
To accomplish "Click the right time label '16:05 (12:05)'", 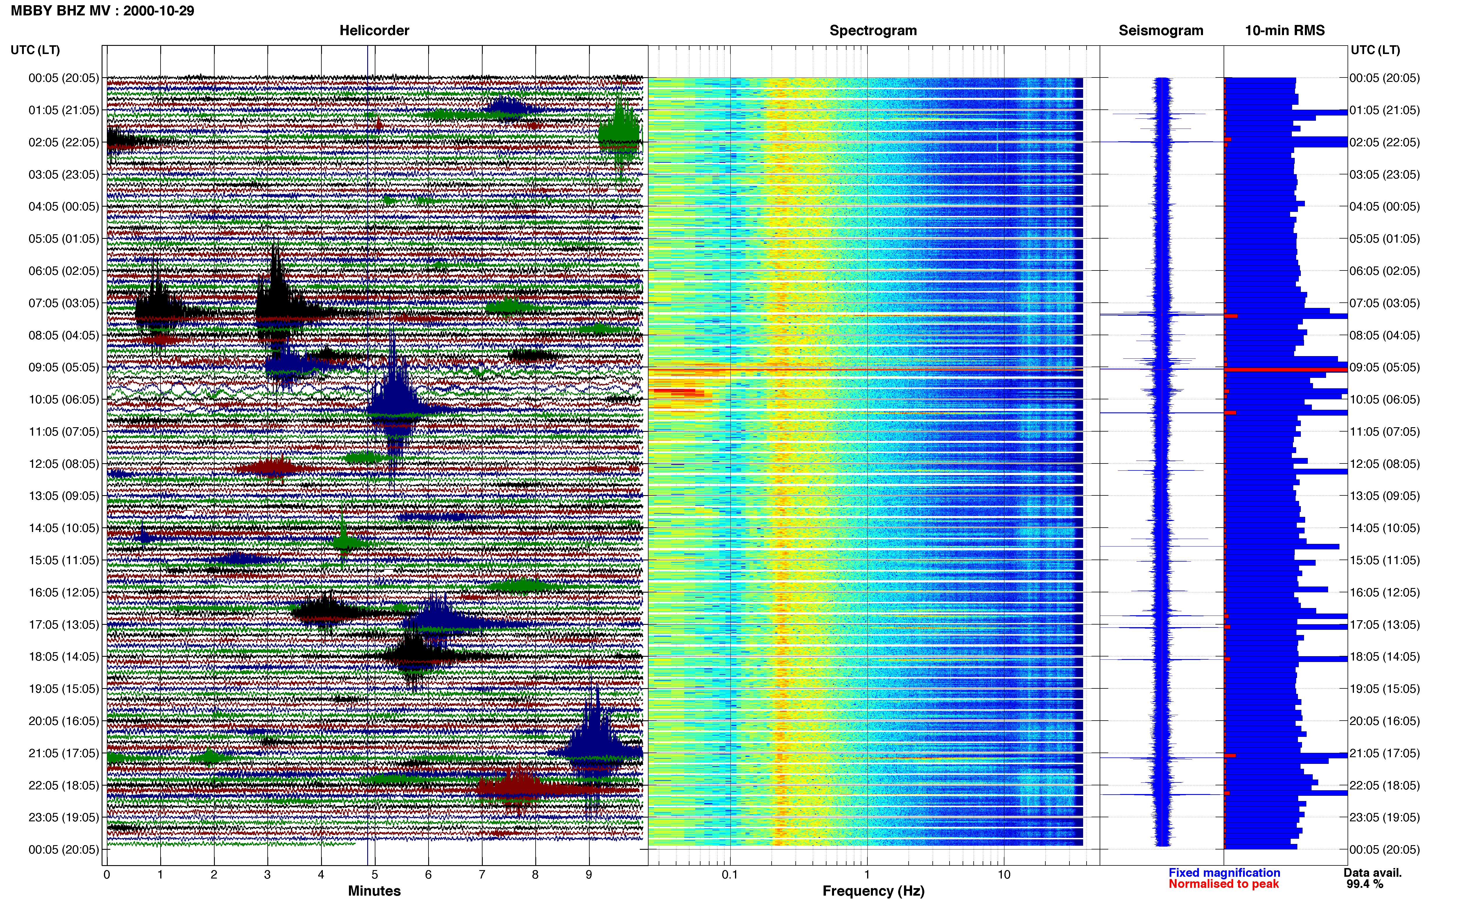I will [1385, 592].
